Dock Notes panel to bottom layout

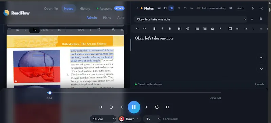[159, 8]
